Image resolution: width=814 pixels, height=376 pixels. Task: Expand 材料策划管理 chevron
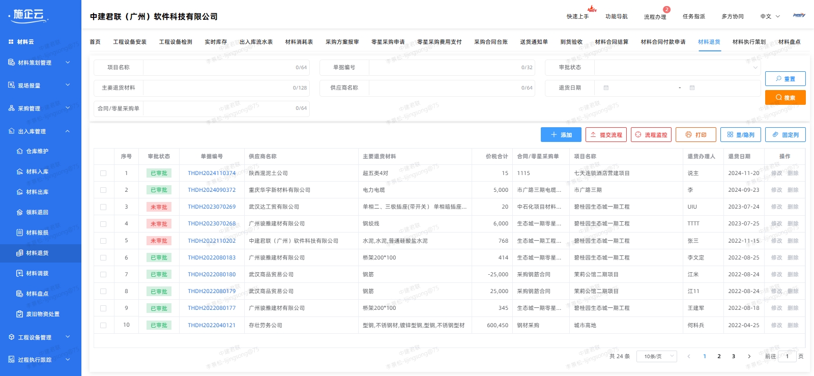coord(68,62)
